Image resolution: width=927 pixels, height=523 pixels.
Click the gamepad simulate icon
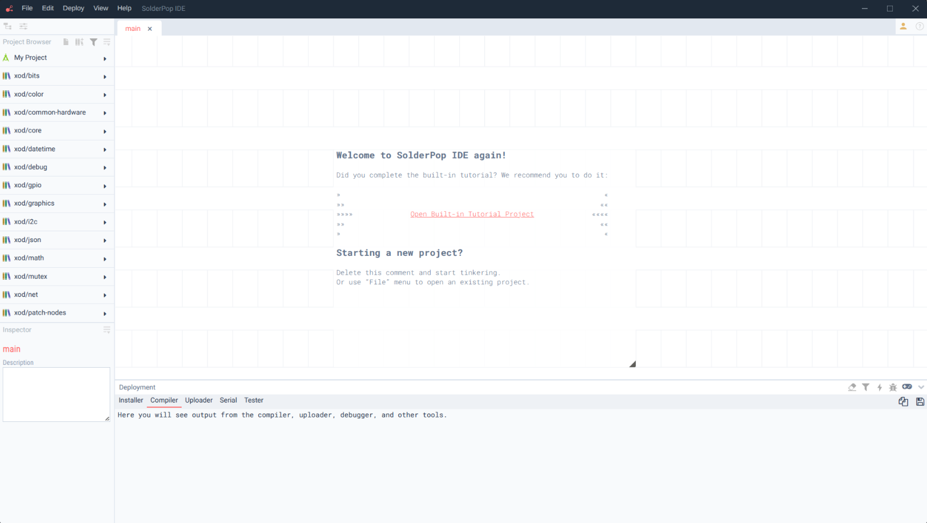tap(907, 387)
